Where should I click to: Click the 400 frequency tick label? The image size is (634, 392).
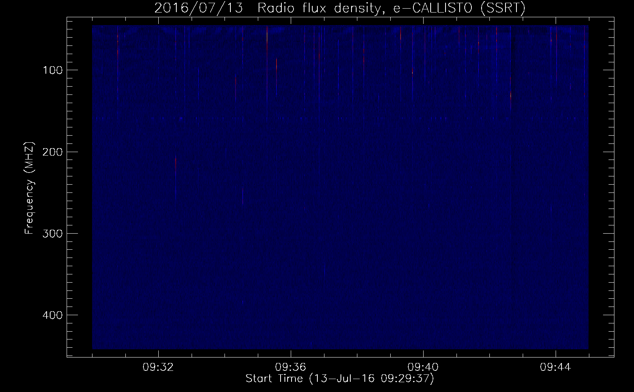pyautogui.click(x=53, y=315)
